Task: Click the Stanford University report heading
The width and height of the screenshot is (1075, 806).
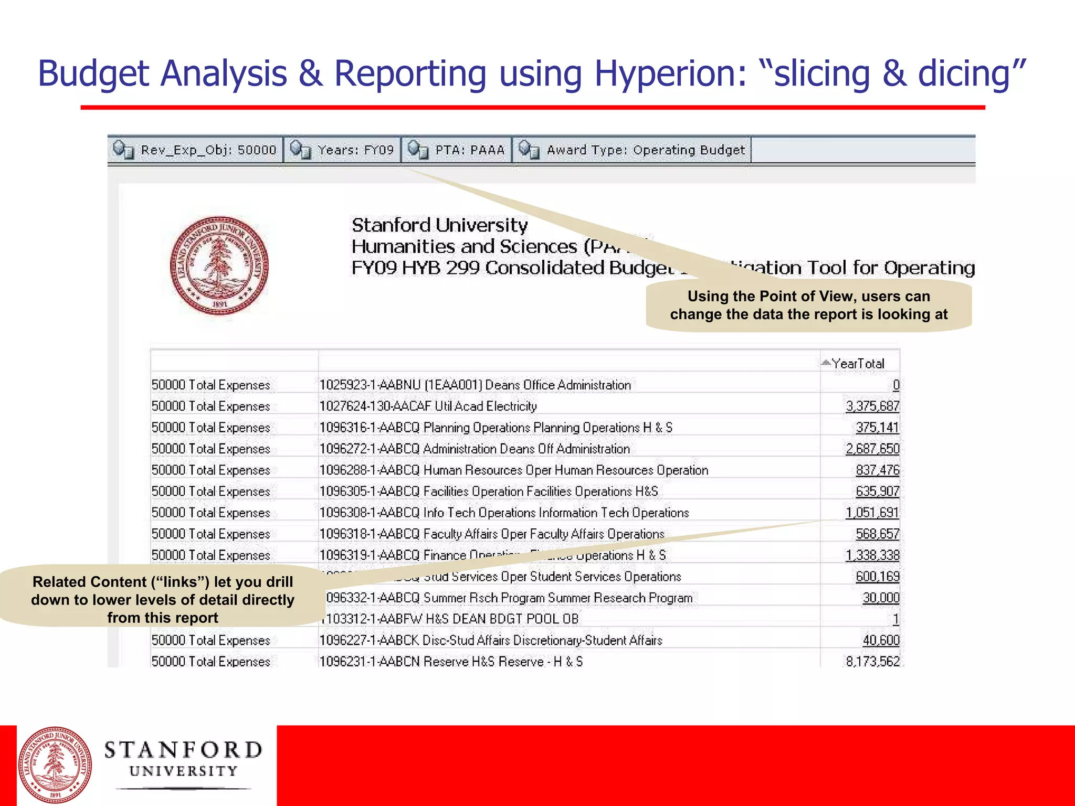Action: click(x=439, y=225)
